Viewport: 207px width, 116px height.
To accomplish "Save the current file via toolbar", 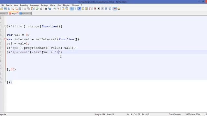I will [5, 9].
